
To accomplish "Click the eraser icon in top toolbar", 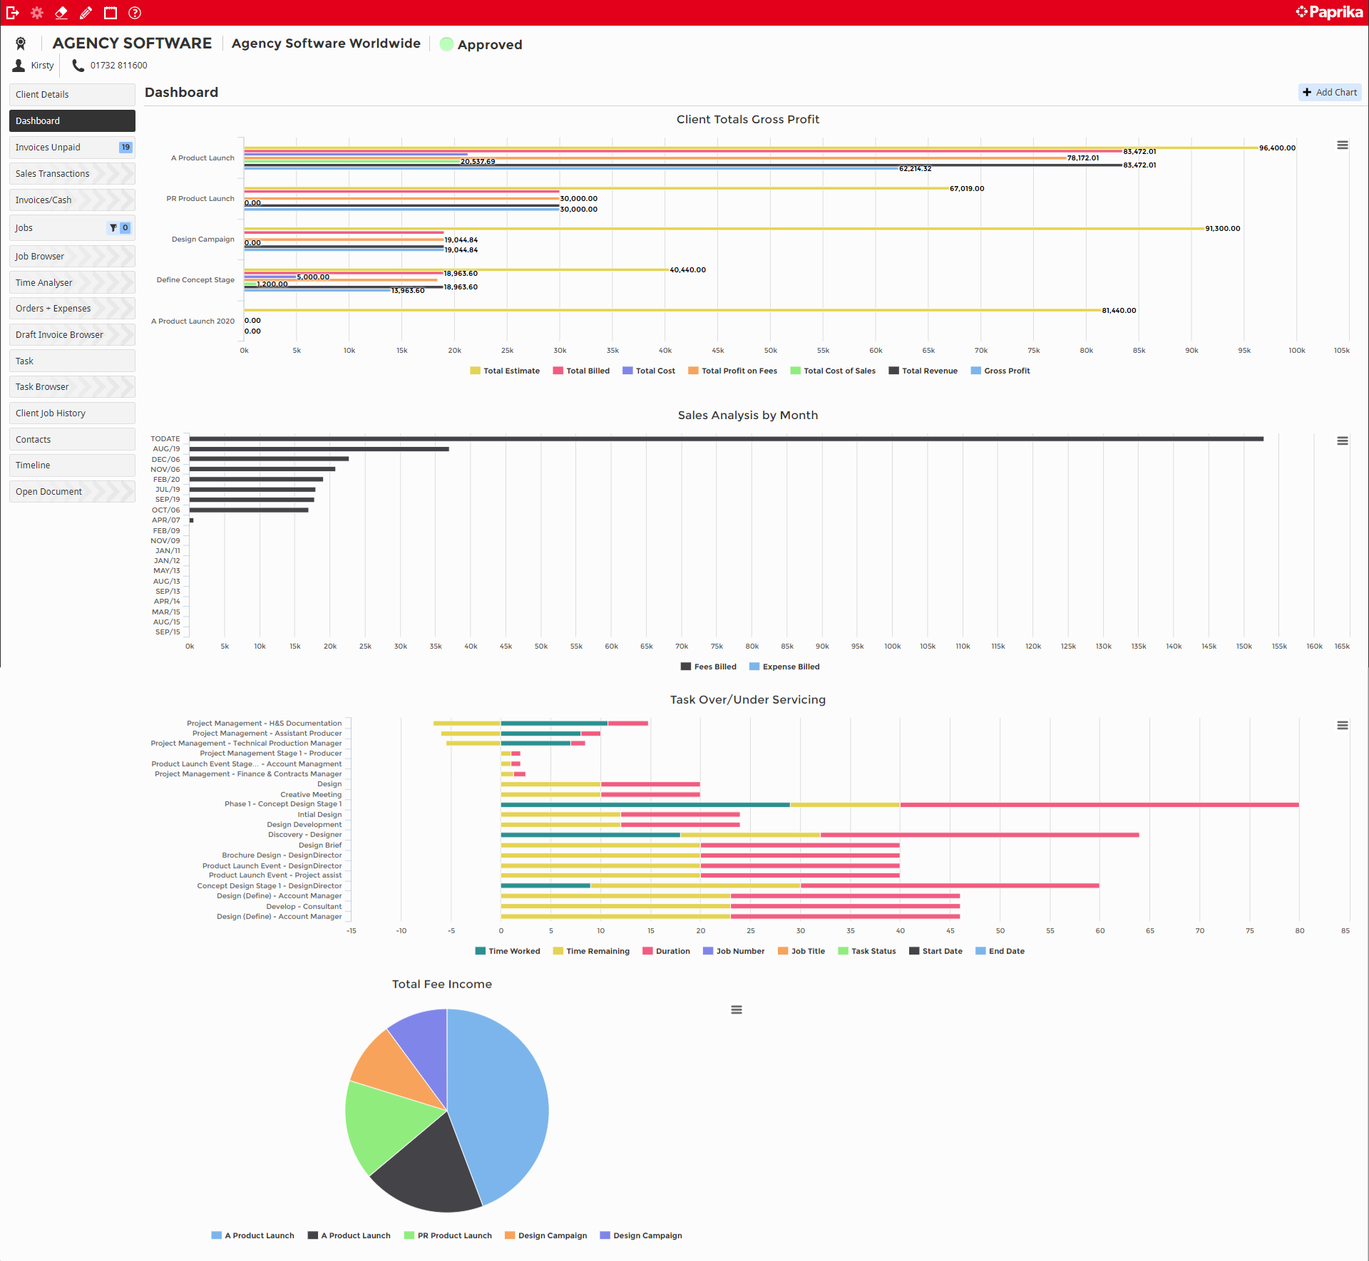I will tap(61, 13).
